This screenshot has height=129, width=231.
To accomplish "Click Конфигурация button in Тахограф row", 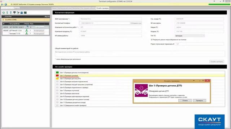I will [39, 33].
